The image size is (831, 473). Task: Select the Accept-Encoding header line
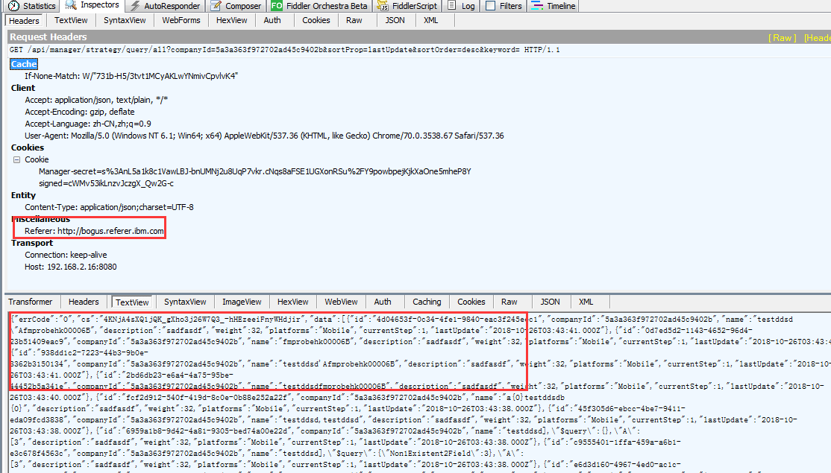(x=80, y=112)
